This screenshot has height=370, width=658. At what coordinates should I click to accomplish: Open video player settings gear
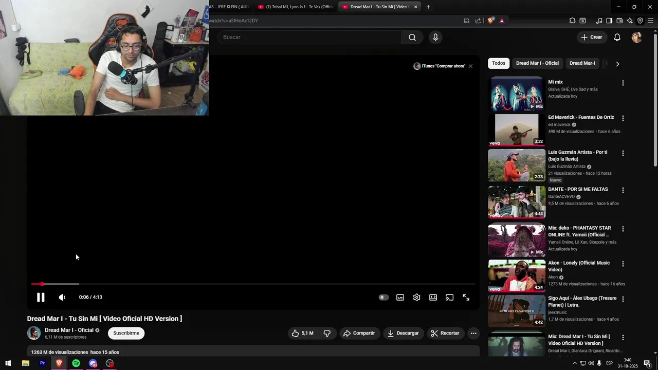416,297
